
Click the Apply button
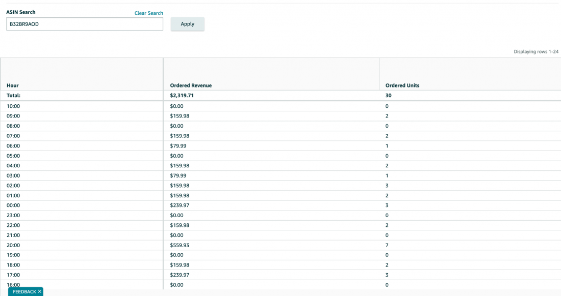click(x=188, y=24)
